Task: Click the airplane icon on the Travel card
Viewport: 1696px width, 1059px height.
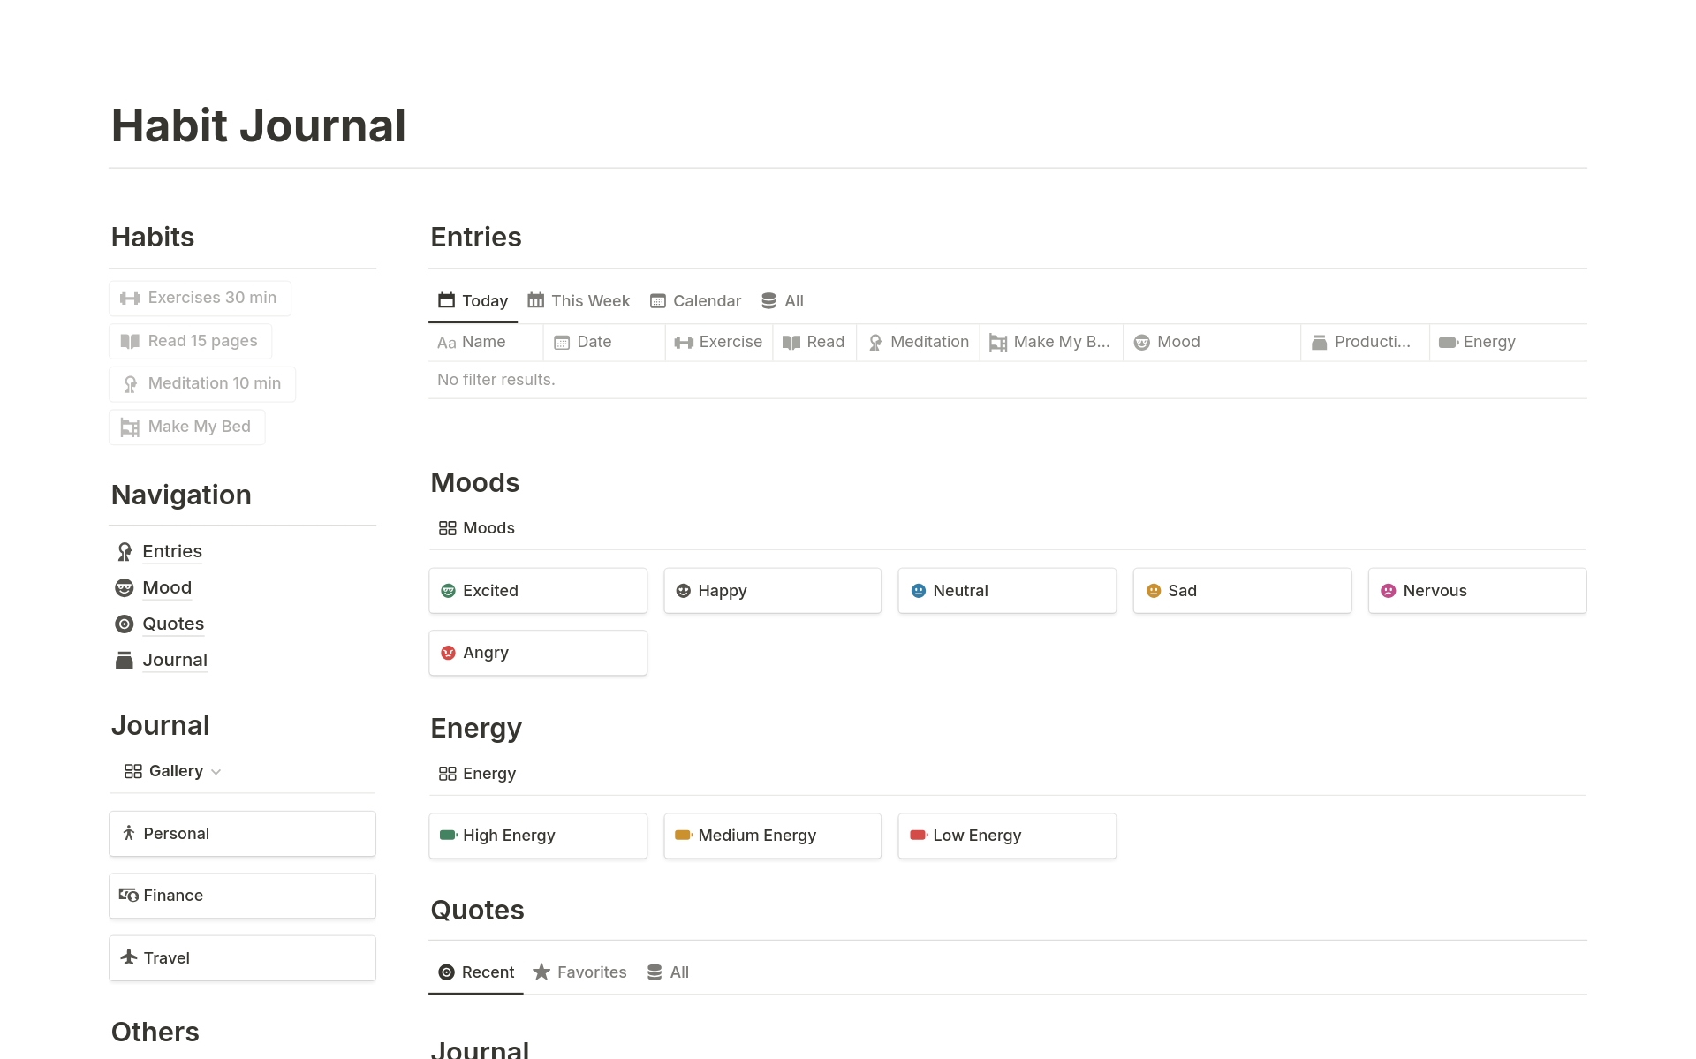Action: 129,957
